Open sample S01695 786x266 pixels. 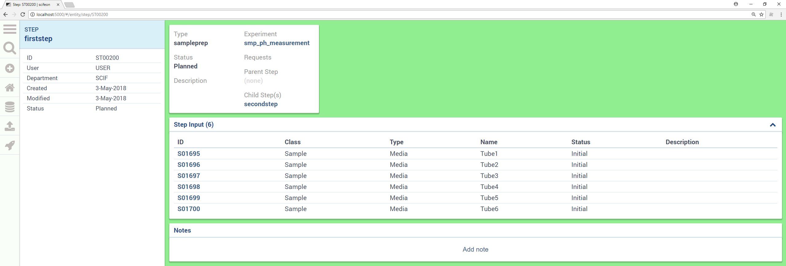pyautogui.click(x=189, y=154)
